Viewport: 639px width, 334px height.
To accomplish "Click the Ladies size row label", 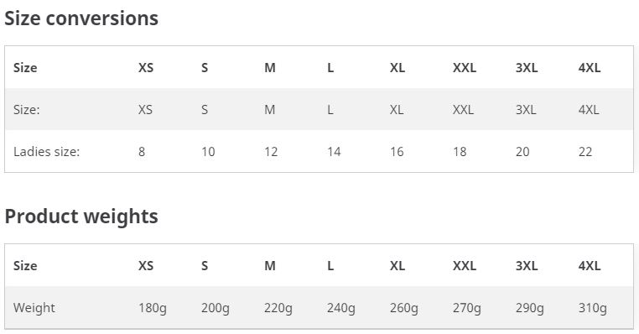I will 46,152.
